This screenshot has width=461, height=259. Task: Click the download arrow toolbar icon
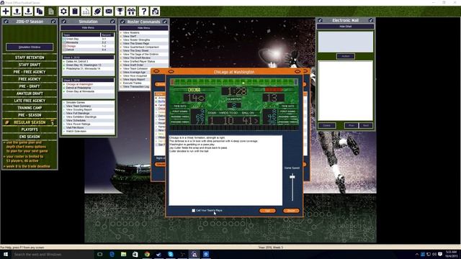coord(28,12)
